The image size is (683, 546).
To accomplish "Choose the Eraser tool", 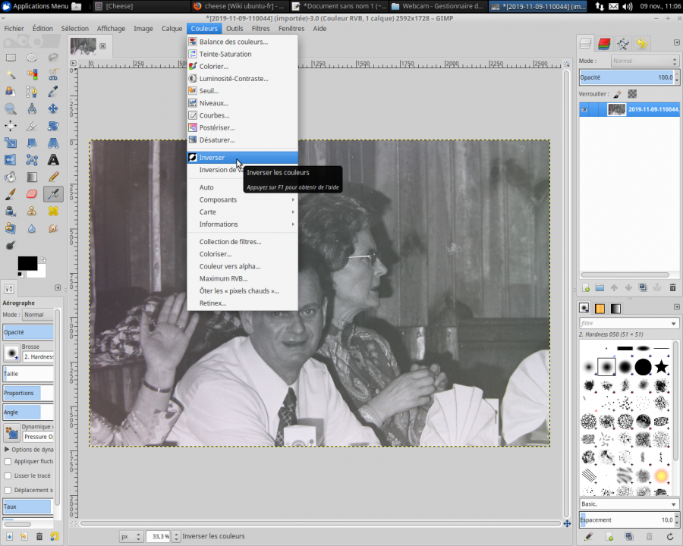I will tap(31, 194).
